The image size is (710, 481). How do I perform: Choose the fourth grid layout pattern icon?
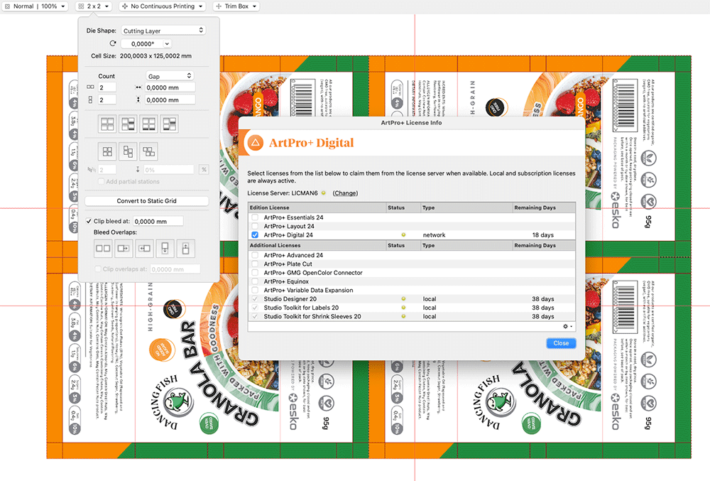click(x=170, y=124)
